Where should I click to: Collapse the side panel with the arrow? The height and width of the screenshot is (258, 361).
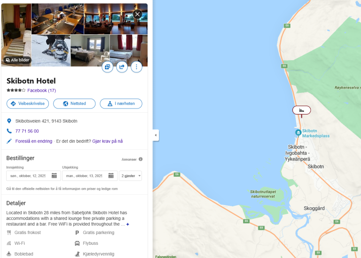pos(156,135)
